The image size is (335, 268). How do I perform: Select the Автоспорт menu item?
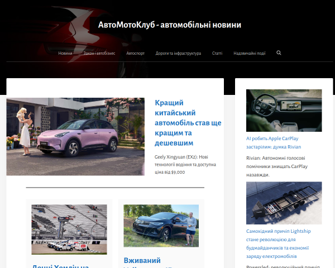135,53
